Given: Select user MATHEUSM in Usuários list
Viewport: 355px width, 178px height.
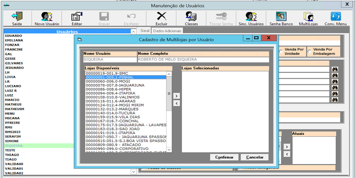Looking at the screenshot, I should (x=15, y=109).
